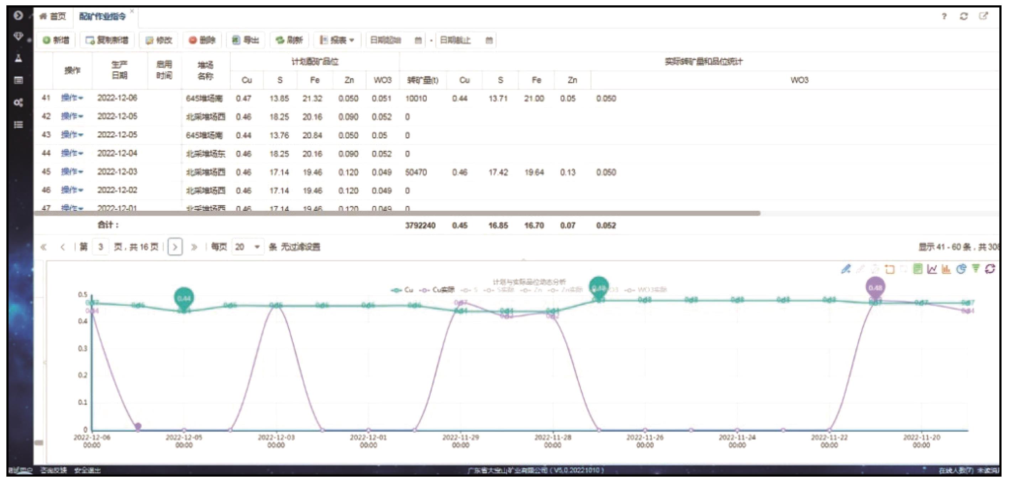Switch chart to funnel view
The width and height of the screenshot is (1009, 483).
[x=975, y=269]
